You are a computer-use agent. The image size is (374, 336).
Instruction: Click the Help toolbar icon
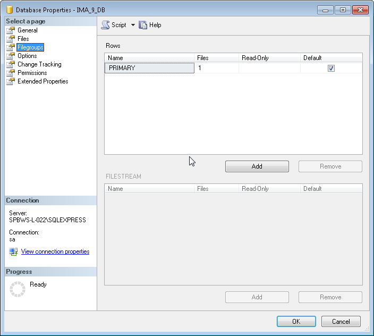click(143, 25)
